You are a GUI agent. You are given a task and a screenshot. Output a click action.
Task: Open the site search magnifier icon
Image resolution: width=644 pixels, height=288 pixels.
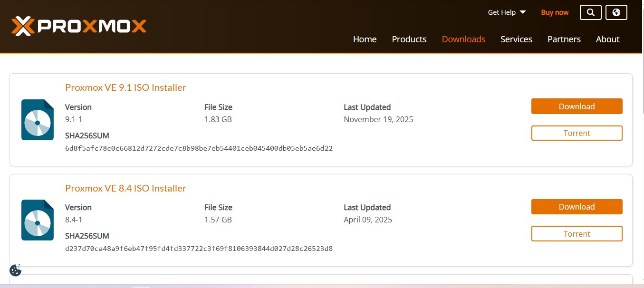click(590, 12)
